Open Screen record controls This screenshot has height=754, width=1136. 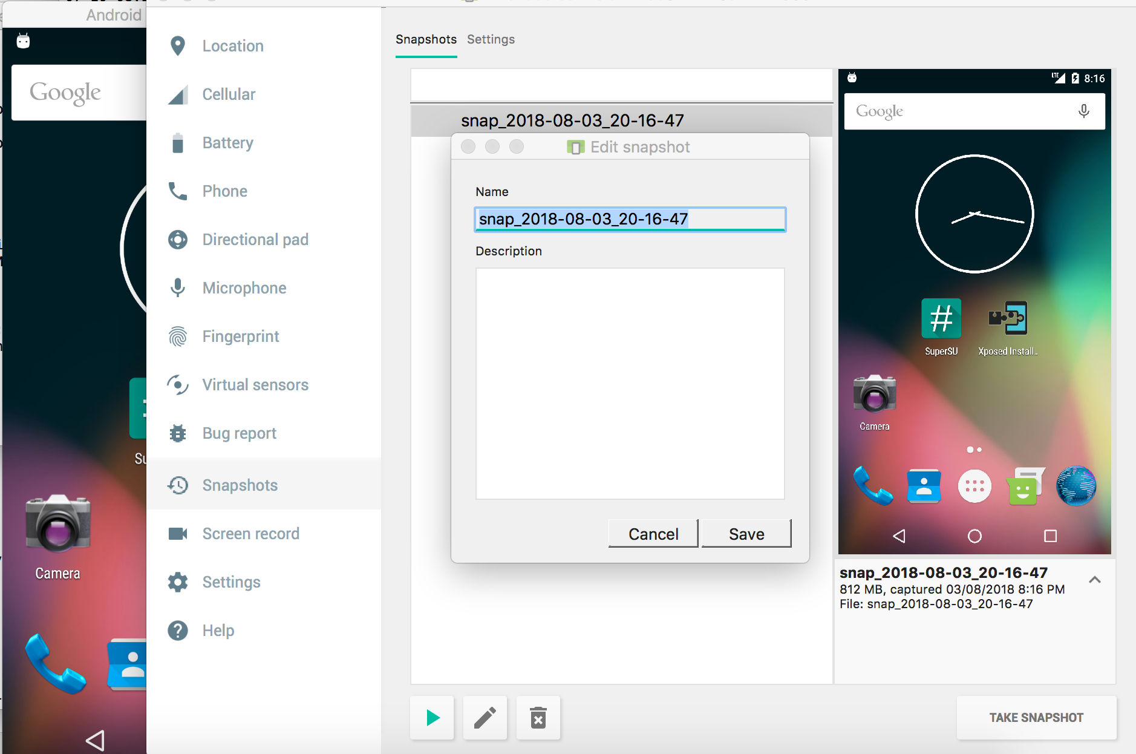pyautogui.click(x=250, y=533)
